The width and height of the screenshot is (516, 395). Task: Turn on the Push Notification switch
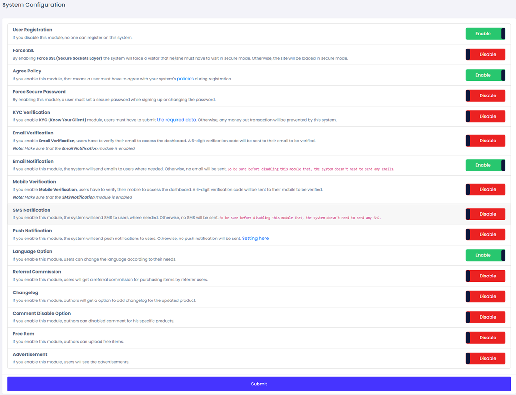point(485,234)
